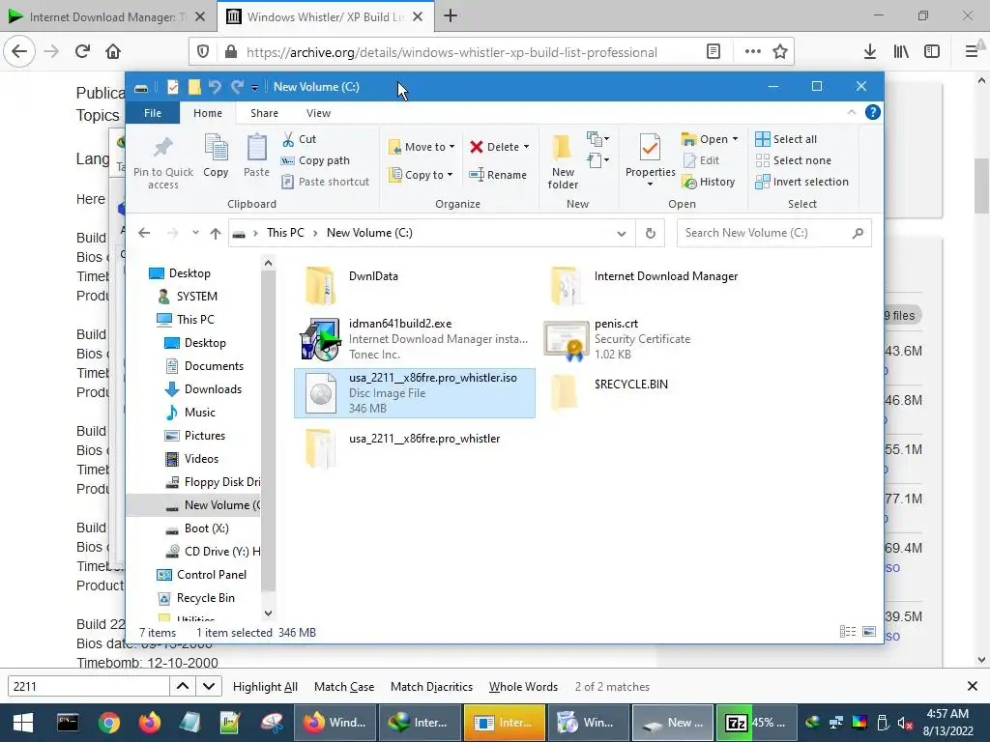Open the Copy to dropdown
The width and height of the screenshot is (990, 742).
[421, 175]
